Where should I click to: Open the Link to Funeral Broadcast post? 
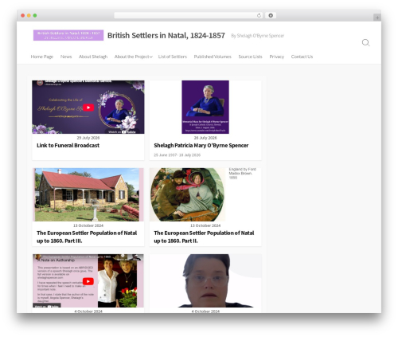(x=68, y=145)
